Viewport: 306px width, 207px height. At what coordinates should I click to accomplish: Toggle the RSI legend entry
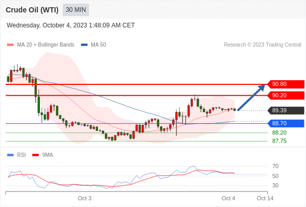17,155
